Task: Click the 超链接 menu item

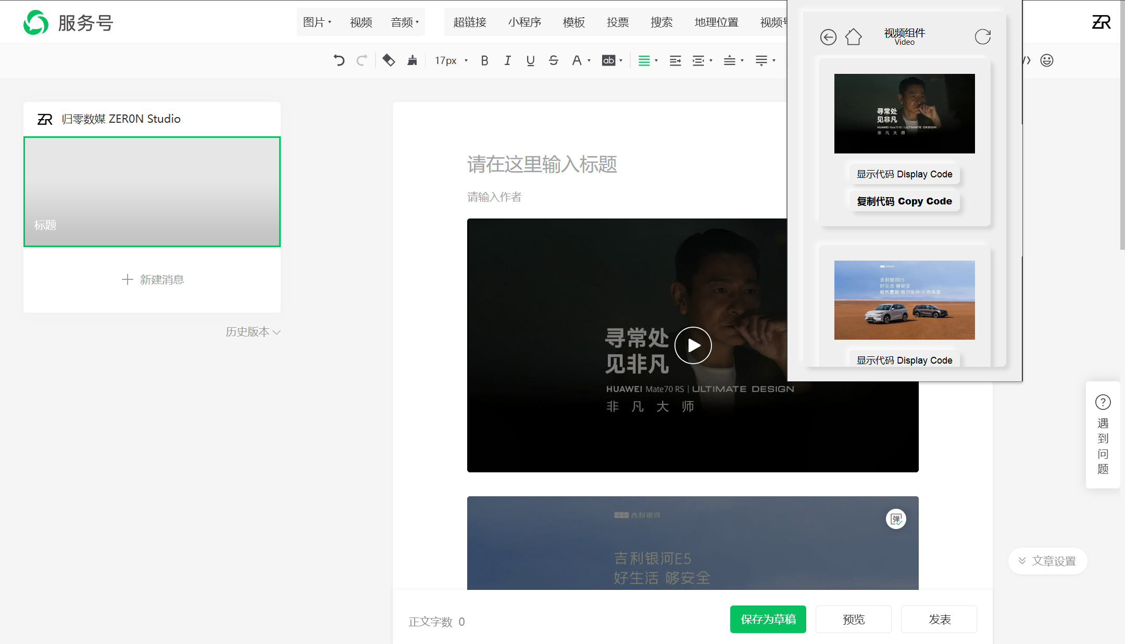Action: click(x=470, y=22)
